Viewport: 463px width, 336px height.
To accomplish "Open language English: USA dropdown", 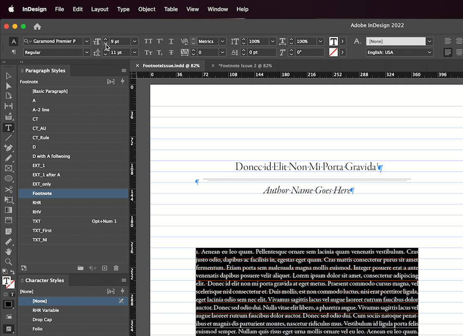I will tap(430, 52).
